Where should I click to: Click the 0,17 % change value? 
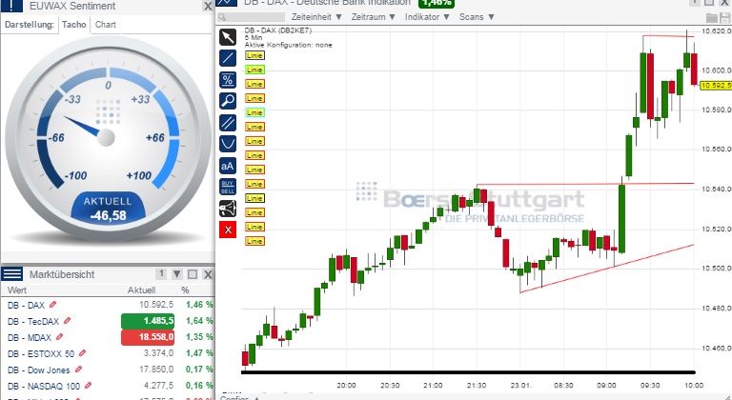tap(199, 370)
